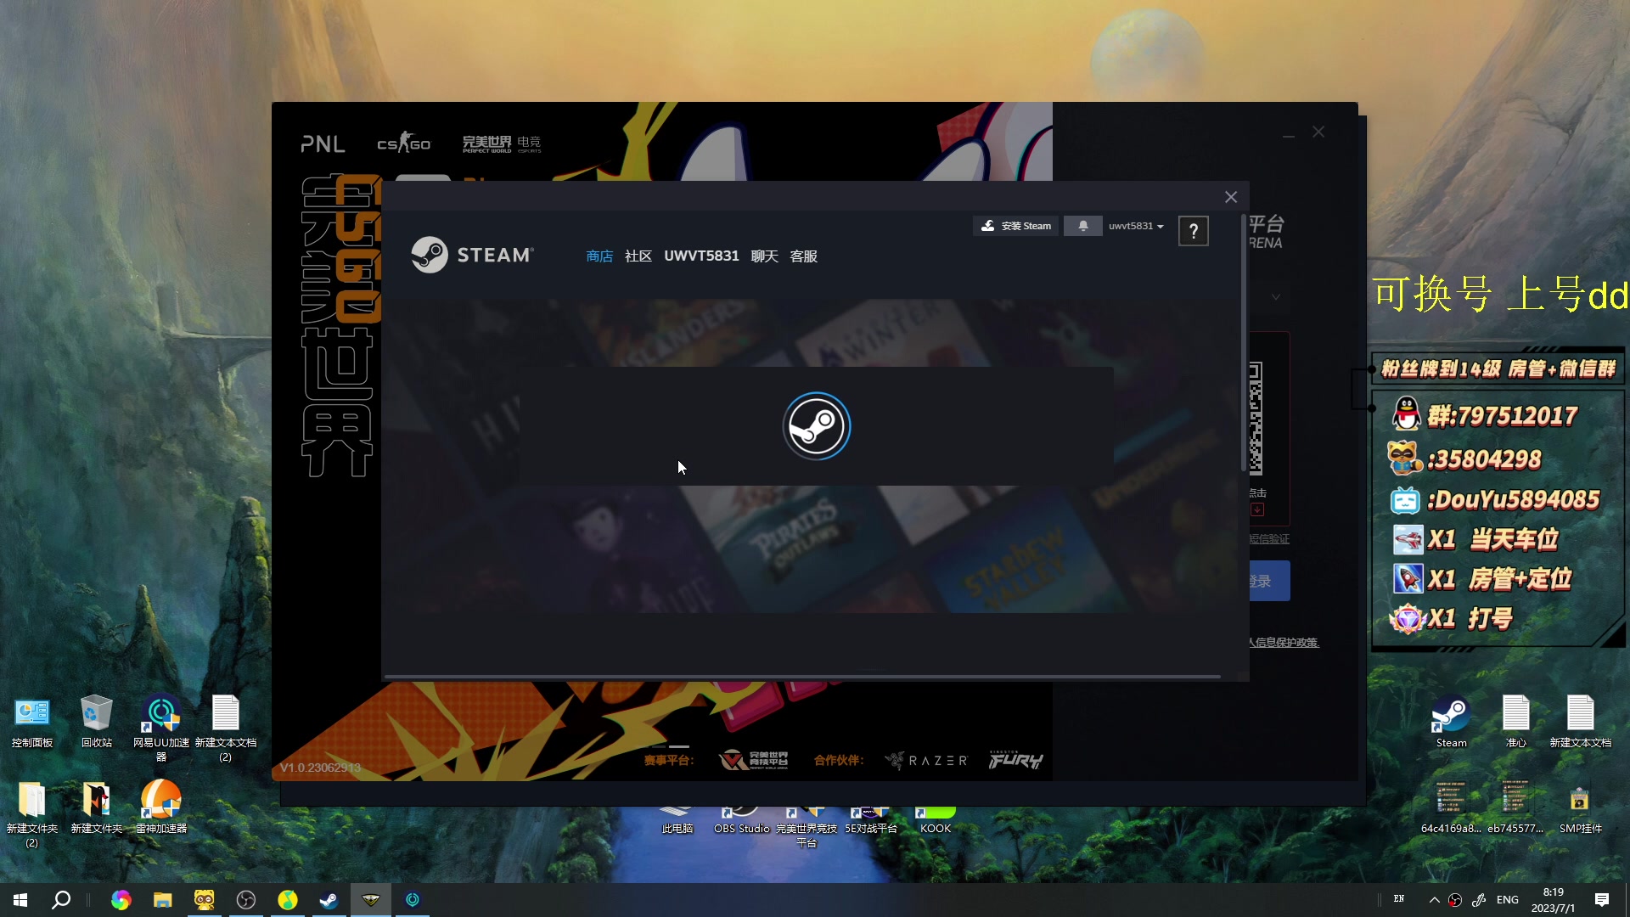Screen dimensions: 1630x917
Task: Click the RAZER partner logo
Action: point(926,760)
